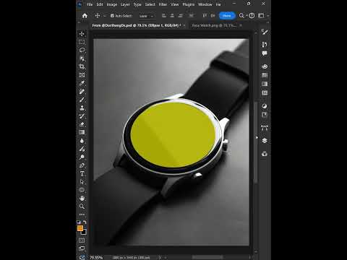Select the Hand tool
This screenshot has width=347, height=260.
tap(82, 198)
